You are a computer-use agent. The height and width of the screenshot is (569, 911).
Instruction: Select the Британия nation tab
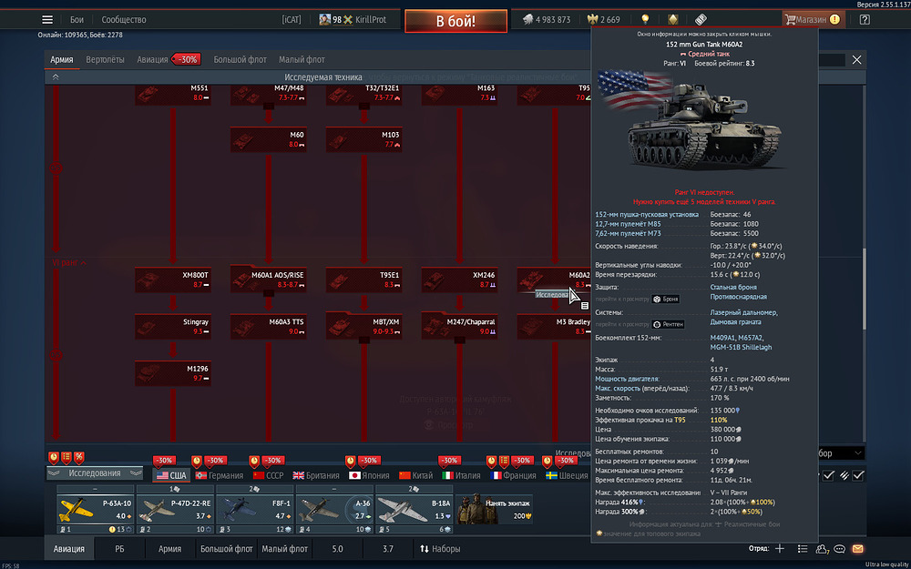pos(316,475)
